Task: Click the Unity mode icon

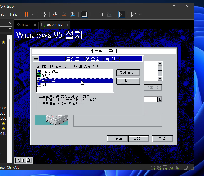Action: [110, 14]
